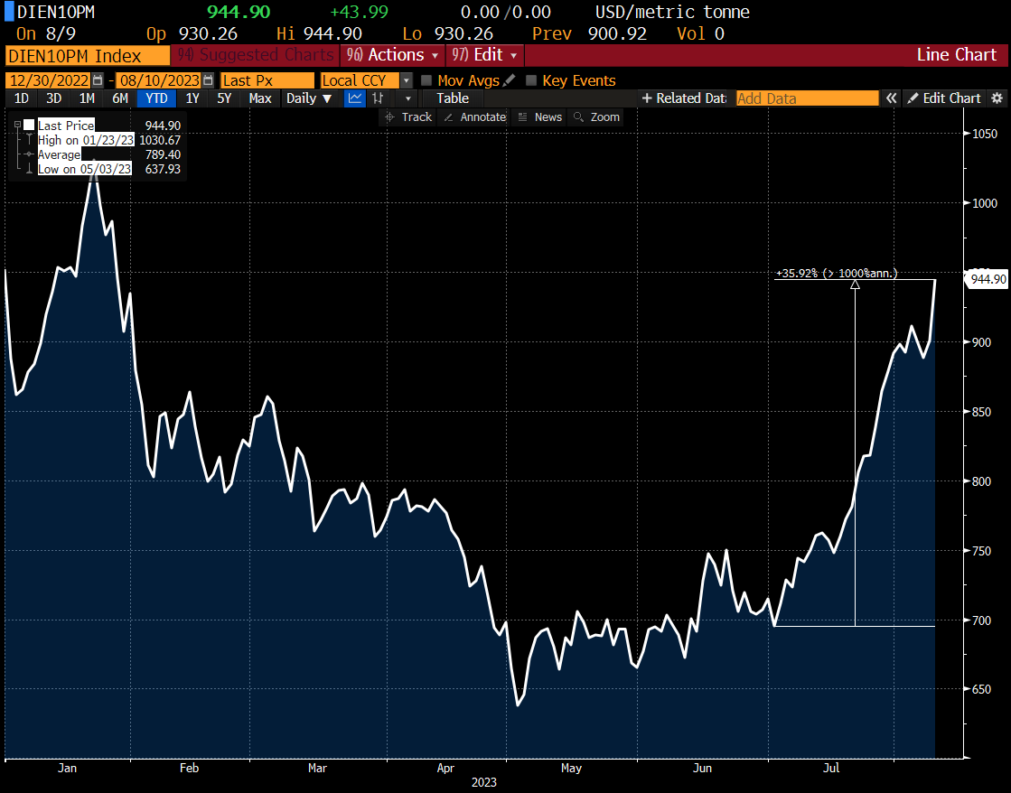
Task: Select the 1Y range tab
Action: pos(192,98)
